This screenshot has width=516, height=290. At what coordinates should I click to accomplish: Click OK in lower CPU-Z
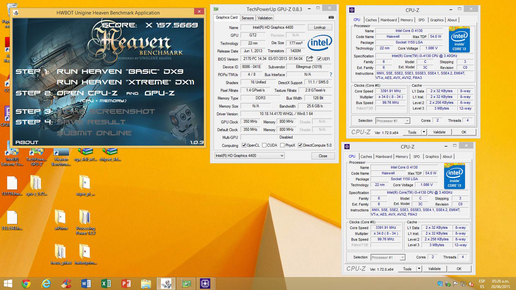[x=459, y=269]
